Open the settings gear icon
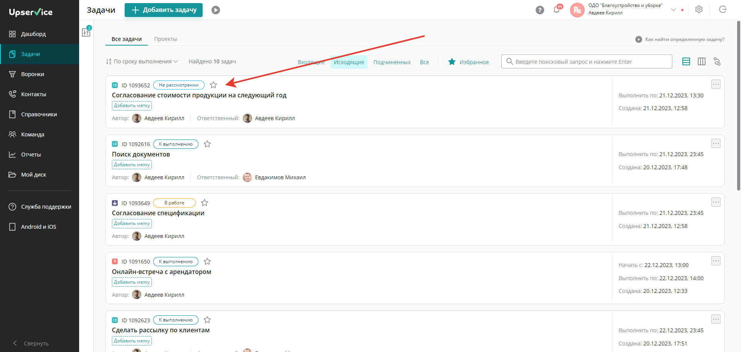 699,10
